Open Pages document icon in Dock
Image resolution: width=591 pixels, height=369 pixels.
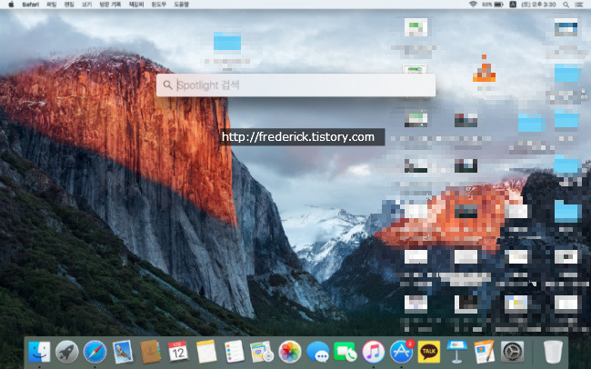pos(485,352)
